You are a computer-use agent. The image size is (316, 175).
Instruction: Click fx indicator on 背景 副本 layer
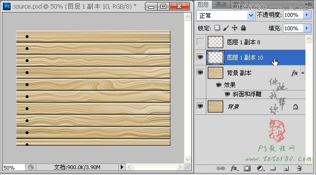(294, 73)
